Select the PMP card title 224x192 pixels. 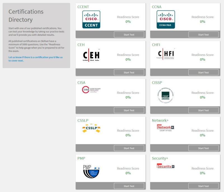(x=81, y=158)
